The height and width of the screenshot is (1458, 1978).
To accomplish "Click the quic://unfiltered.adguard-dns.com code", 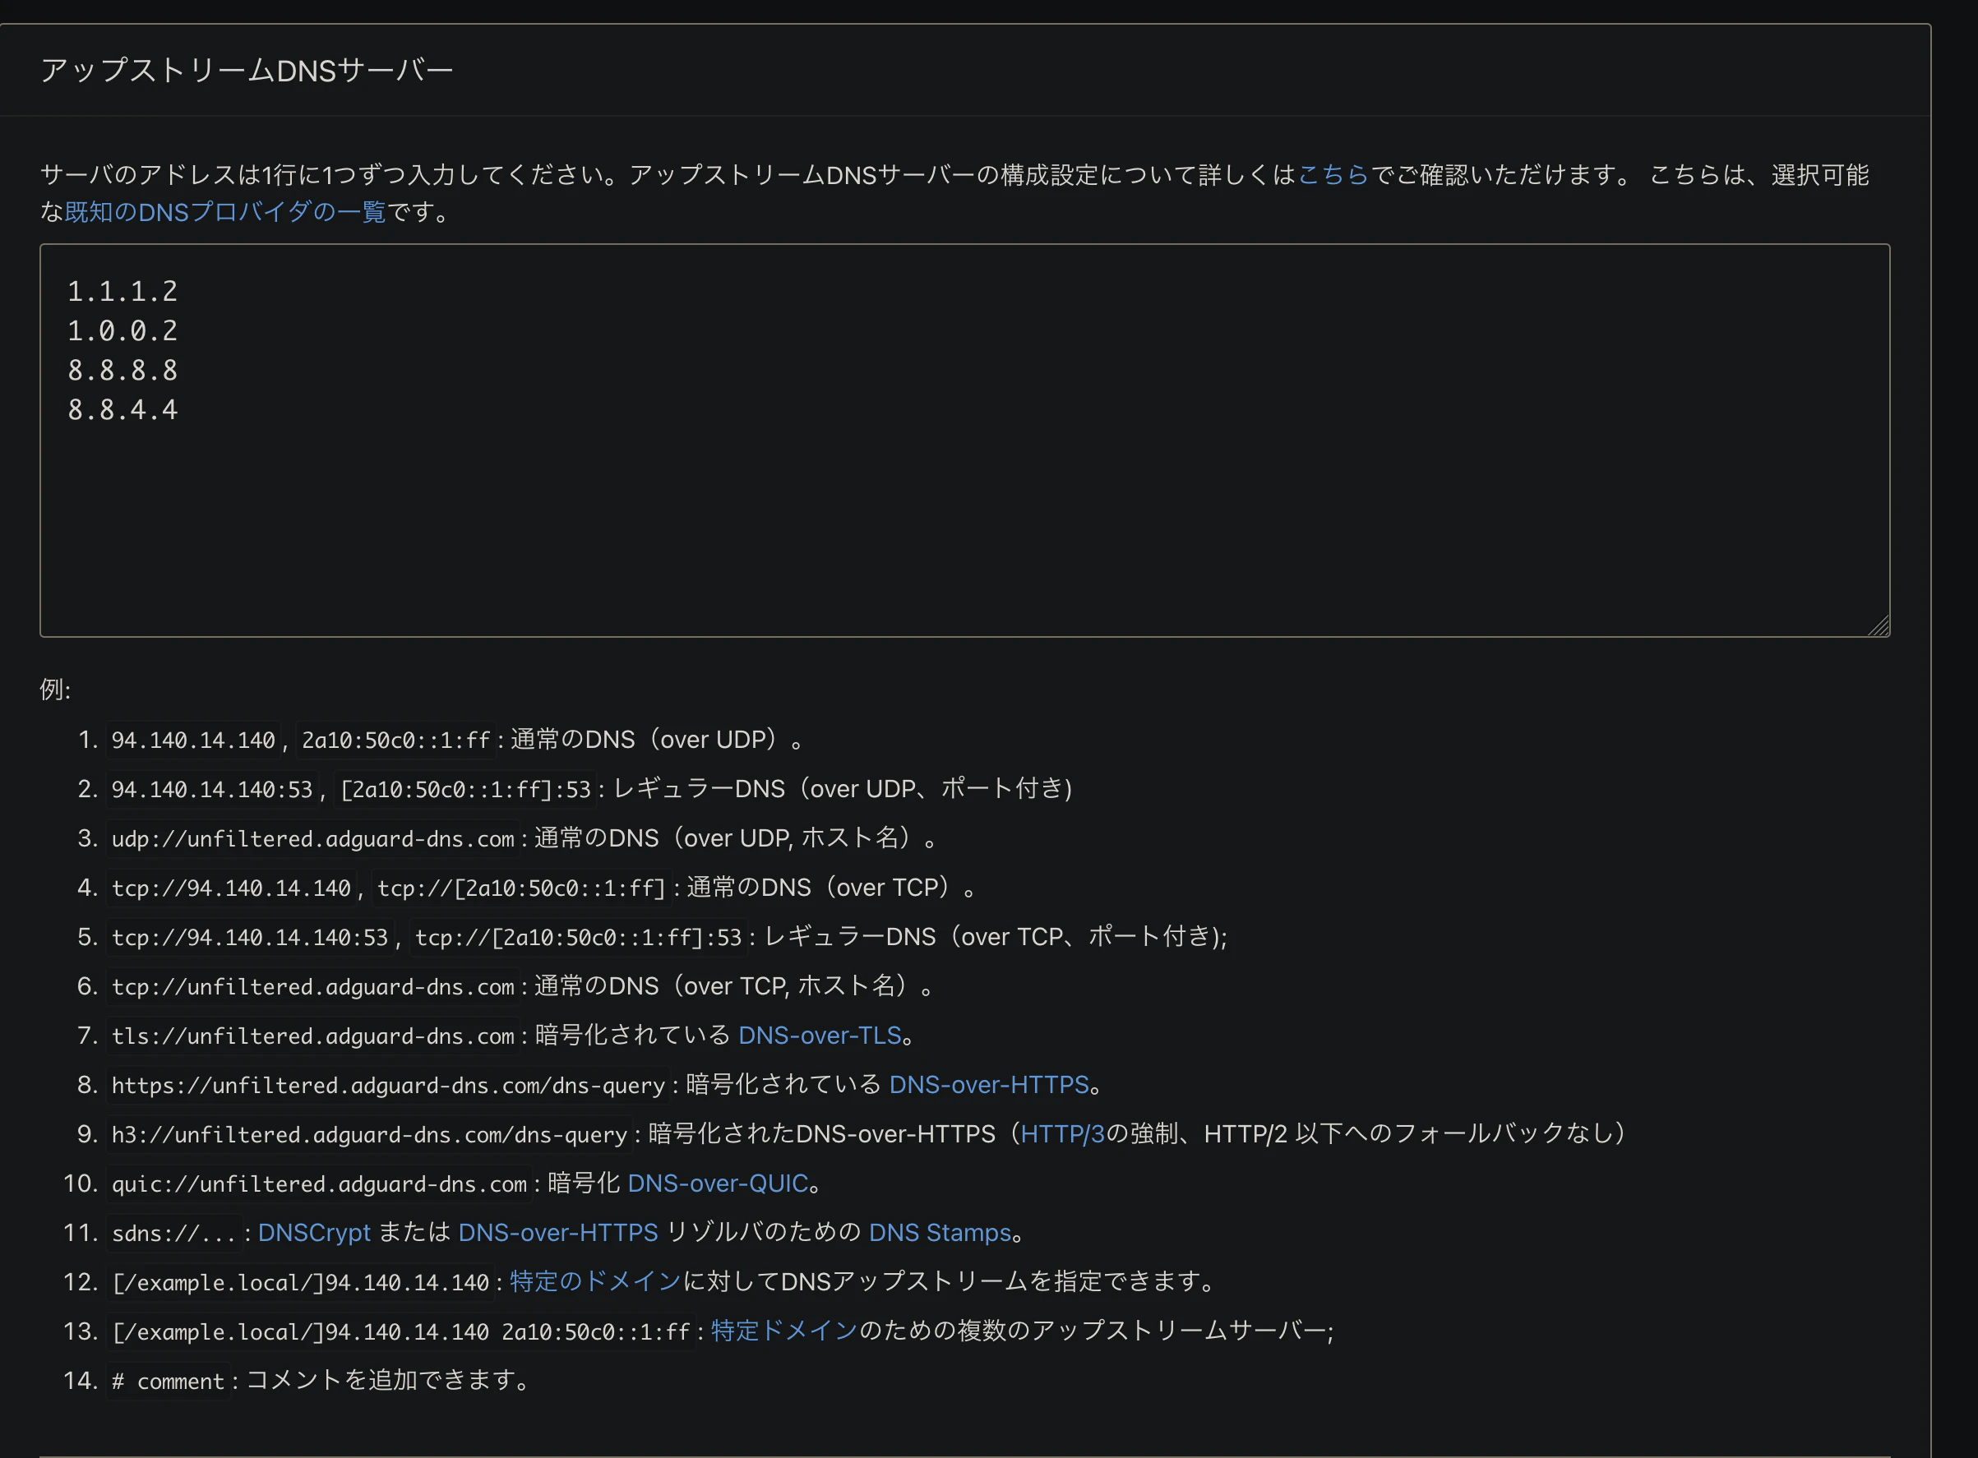I will pos(319,1184).
